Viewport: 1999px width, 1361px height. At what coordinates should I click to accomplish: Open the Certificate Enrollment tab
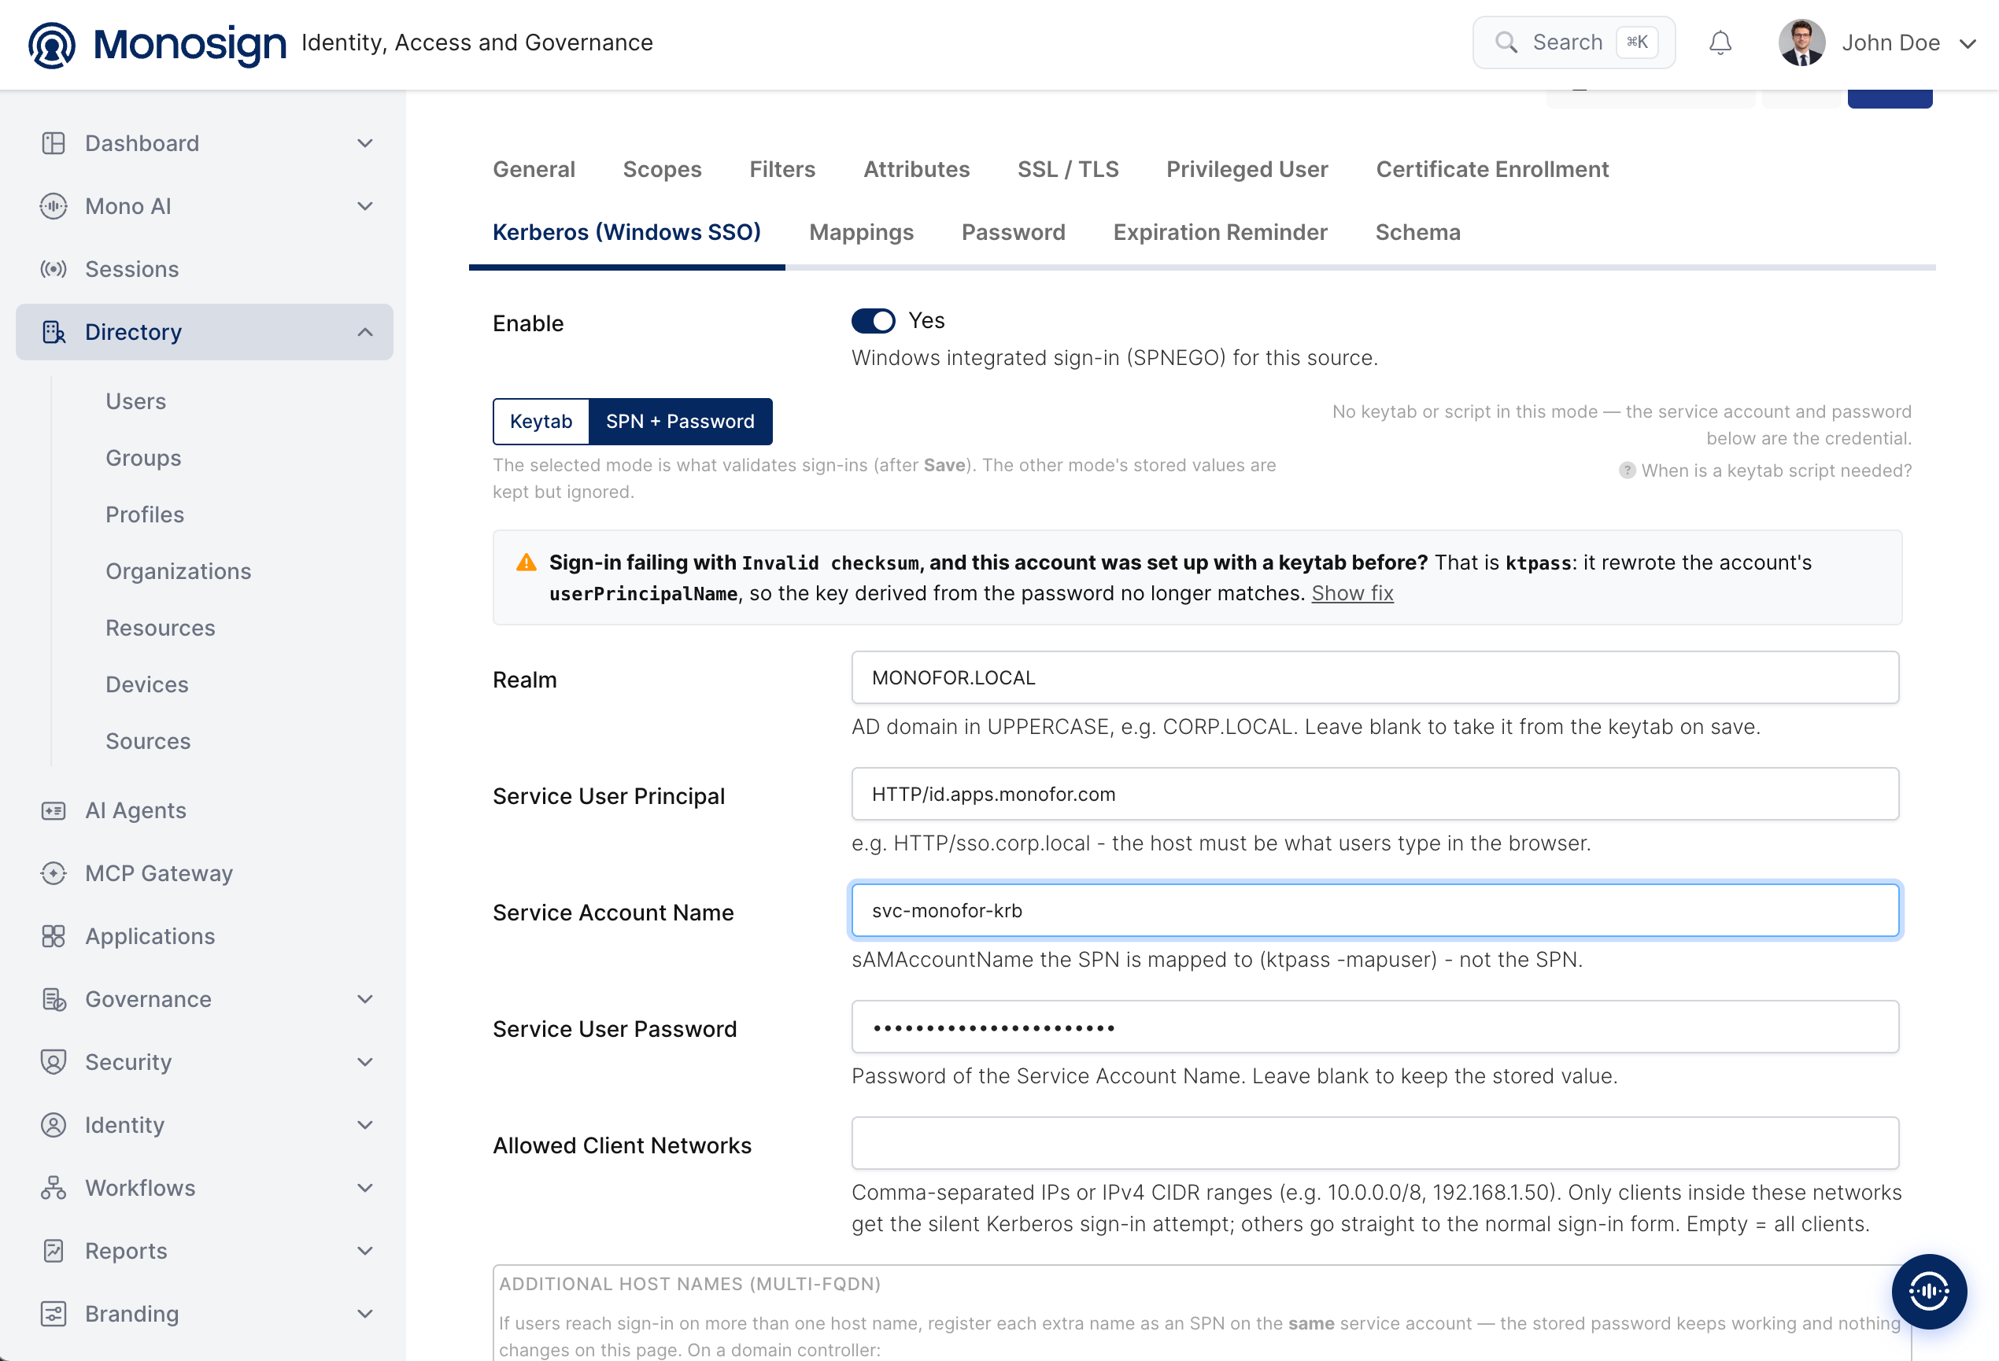coord(1492,169)
